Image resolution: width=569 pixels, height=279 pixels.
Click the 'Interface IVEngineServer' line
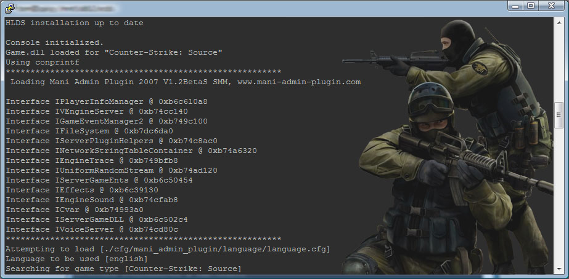click(x=97, y=111)
